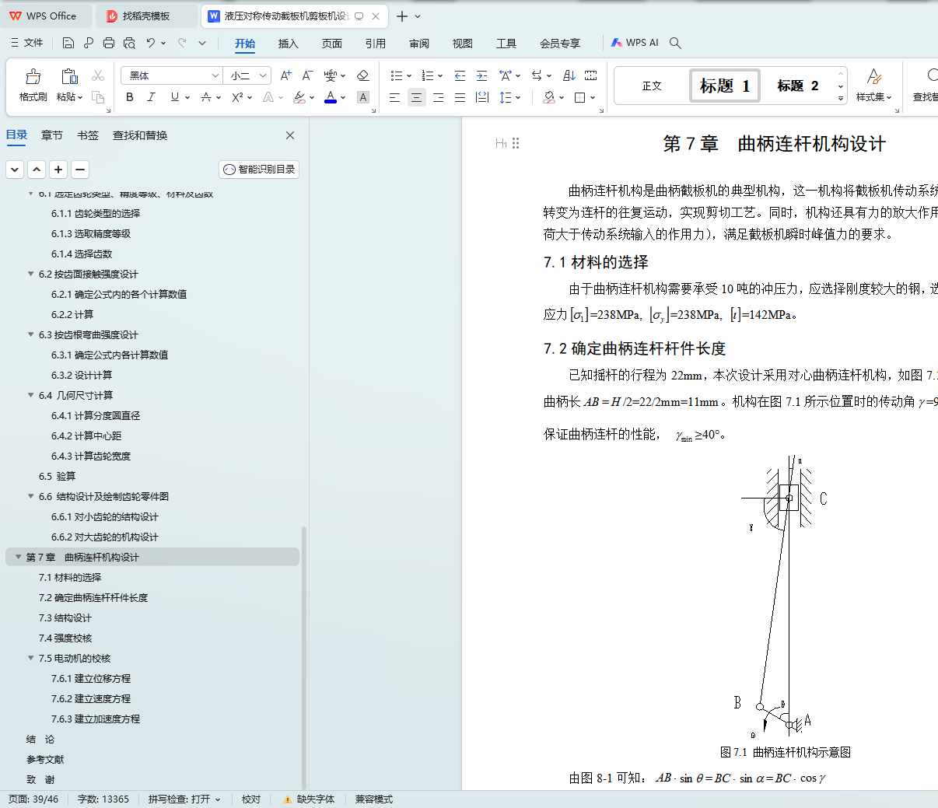Click the numbered list icon
This screenshot has height=808, width=938.
[x=428, y=75]
